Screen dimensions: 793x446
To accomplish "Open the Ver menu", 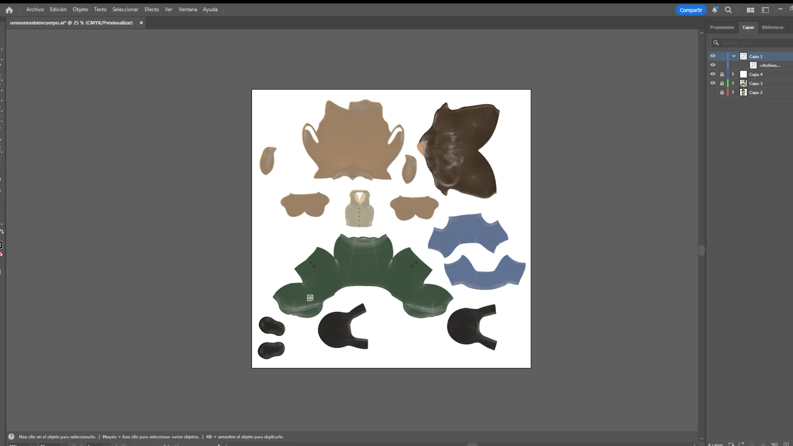I will tap(169, 9).
